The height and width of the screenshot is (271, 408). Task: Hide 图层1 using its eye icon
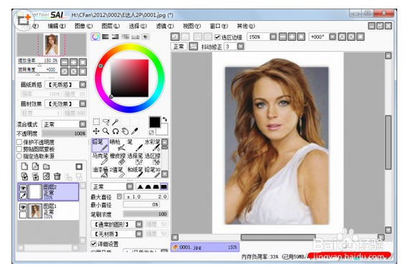[23, 207]
